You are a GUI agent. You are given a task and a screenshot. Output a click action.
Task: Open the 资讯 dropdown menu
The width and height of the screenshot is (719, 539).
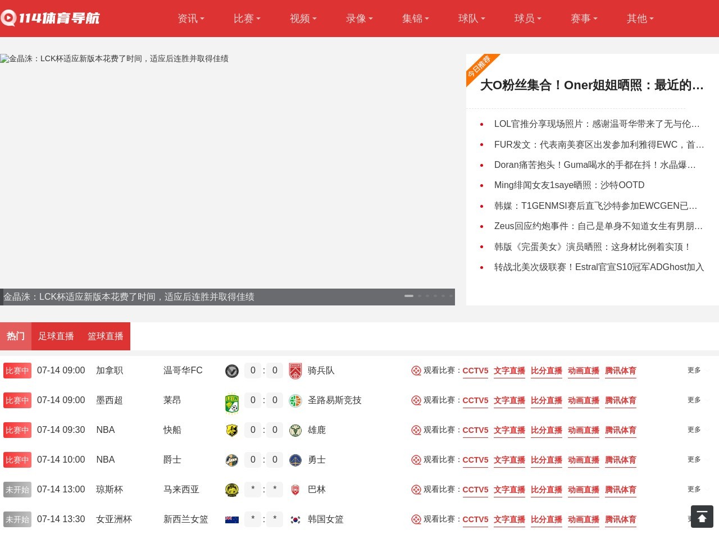point(190,19)
